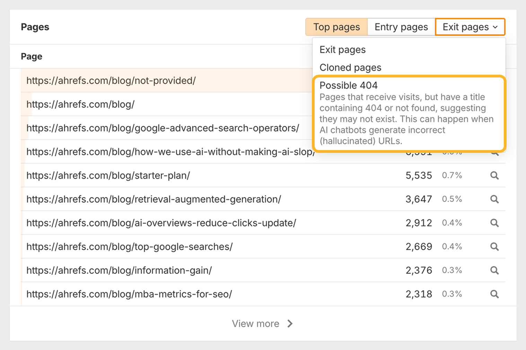This screenshot has height=350, width=526.
Task: Click the 2,912 visits value
Action: (419, 223)
